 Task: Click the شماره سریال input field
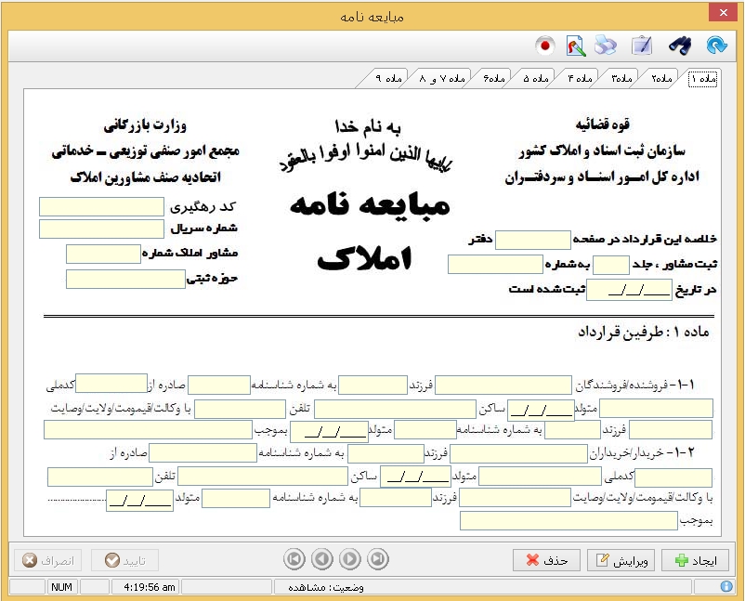click(101, 229)
